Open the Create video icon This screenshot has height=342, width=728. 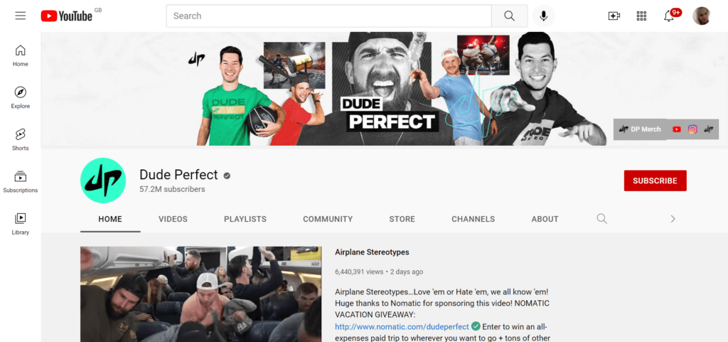pyautogui.click(x=614, y=16)
